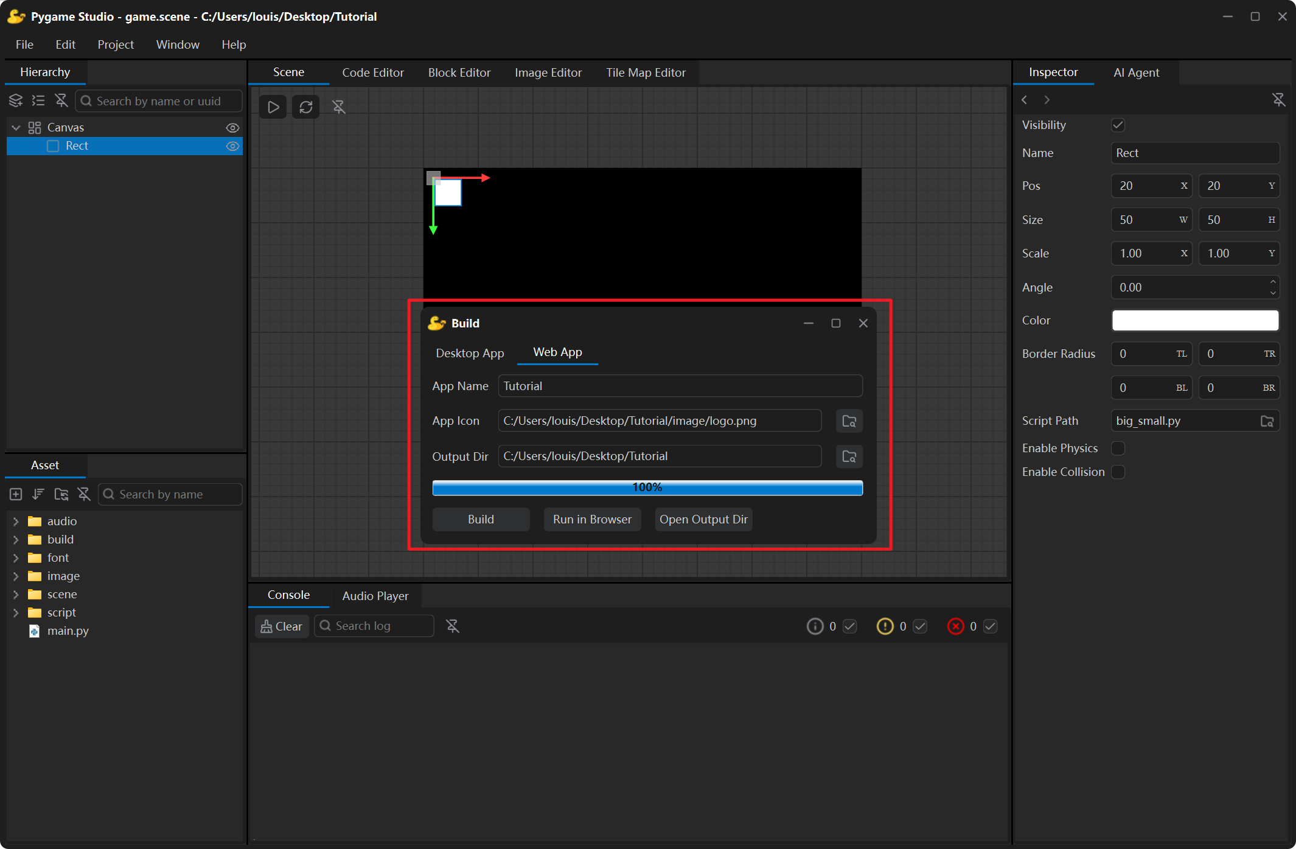This screenshot has width=1296, height=849.
Task: Switch to the Code Editor tab
Action: click(373, 72)
